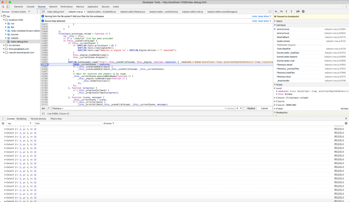349x202 pixels.
Task: Open the Performance panel
Action: (67, 7)
